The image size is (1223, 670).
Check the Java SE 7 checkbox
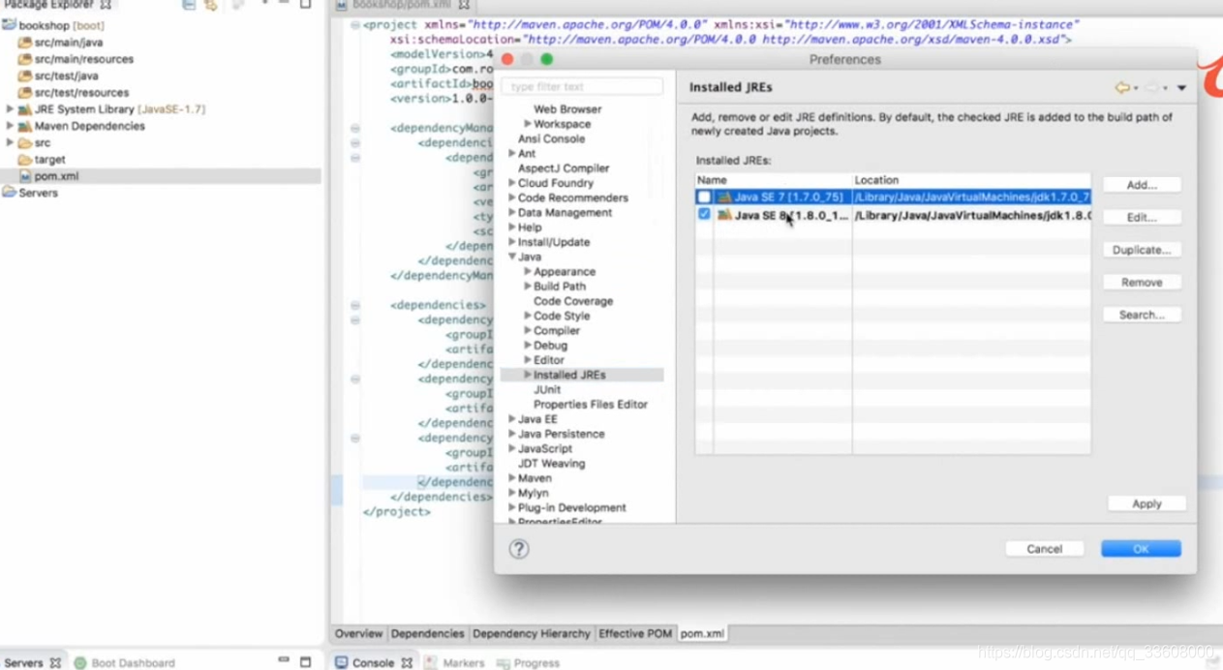click(704, 197)
